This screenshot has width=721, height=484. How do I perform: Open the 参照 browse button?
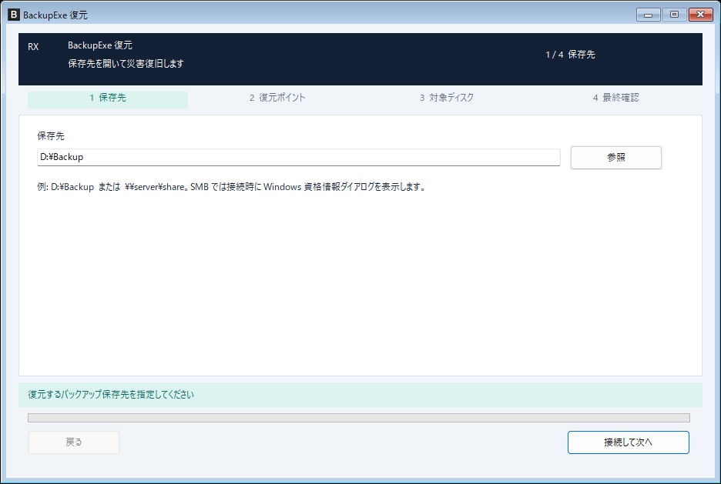point(615,158)
